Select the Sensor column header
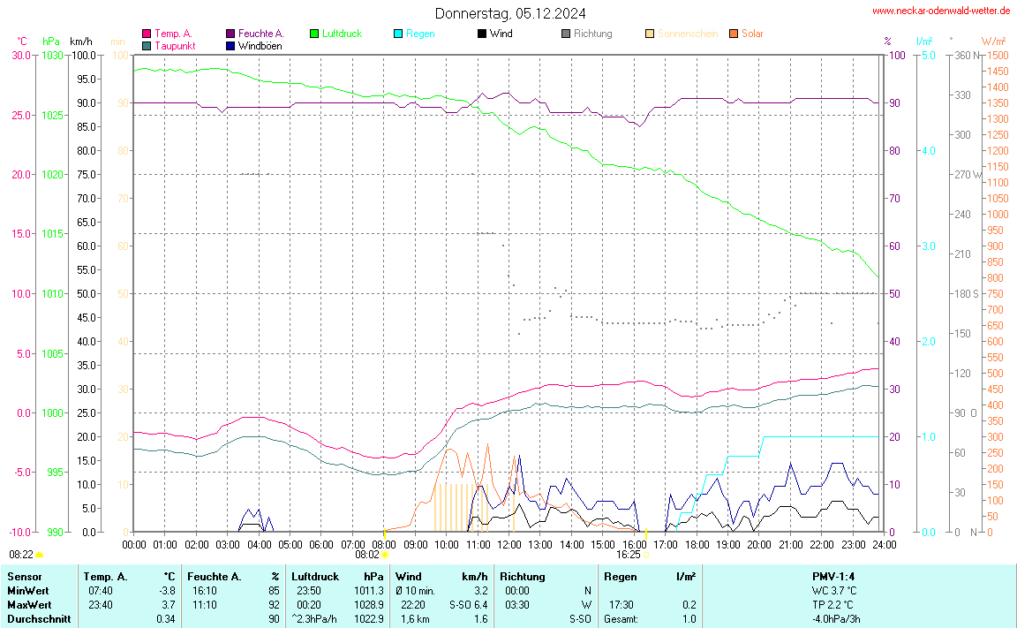This screenshot has width=1017, height=628. click(x=24, y=577)
